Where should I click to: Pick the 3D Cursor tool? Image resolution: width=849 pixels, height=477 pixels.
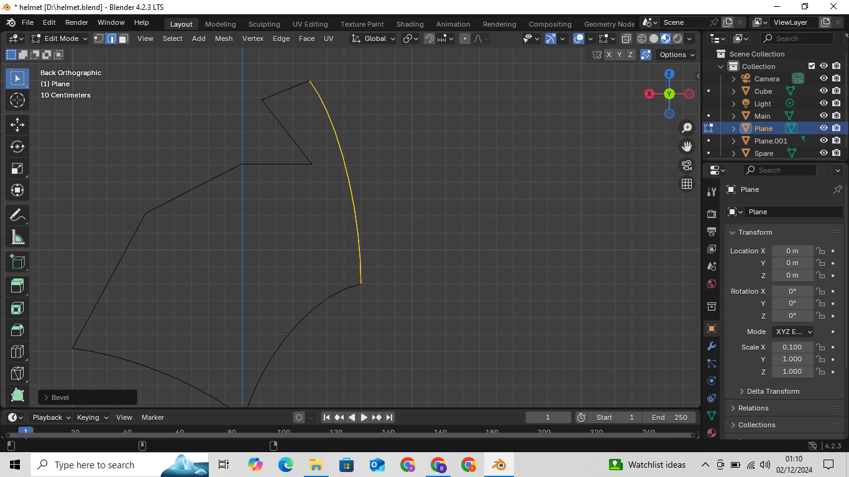pyautogui.click(x=17, y=100)
